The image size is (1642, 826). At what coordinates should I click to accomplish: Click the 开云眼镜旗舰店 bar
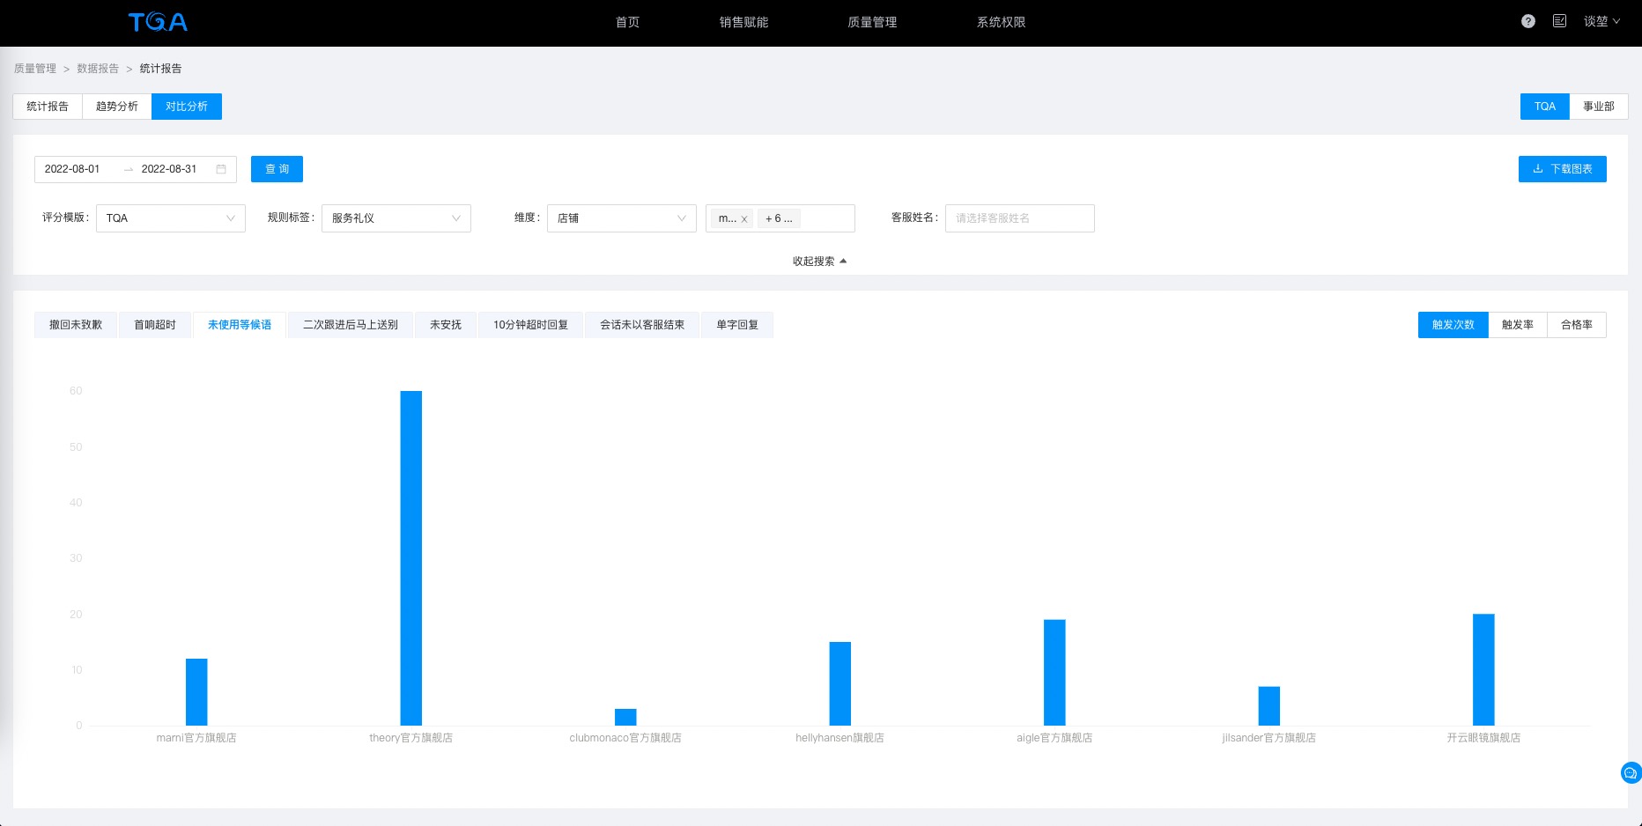[1483, 670]
